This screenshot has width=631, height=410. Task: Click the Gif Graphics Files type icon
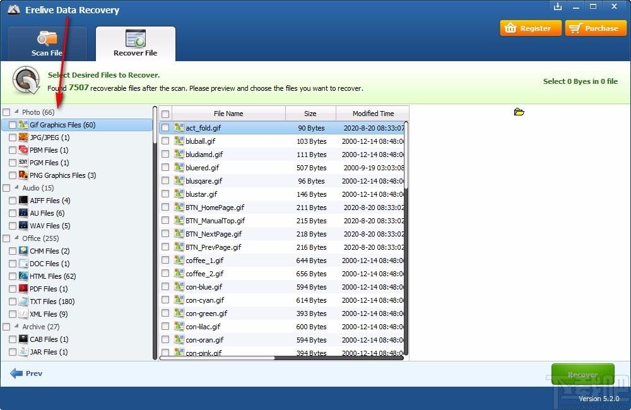point(23,125)
